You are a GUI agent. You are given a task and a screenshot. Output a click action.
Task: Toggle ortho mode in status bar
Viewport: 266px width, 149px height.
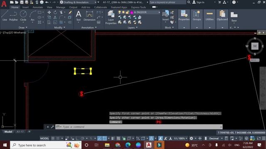(x=78, y=138)
